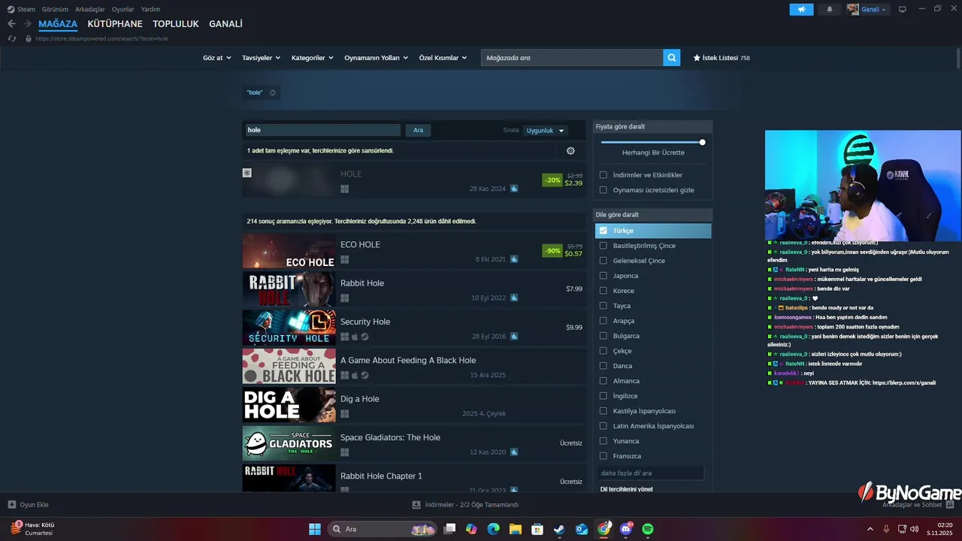Open Outlook from the taskbar
This screenshot has height=541, width=962.
click(582, 529)
